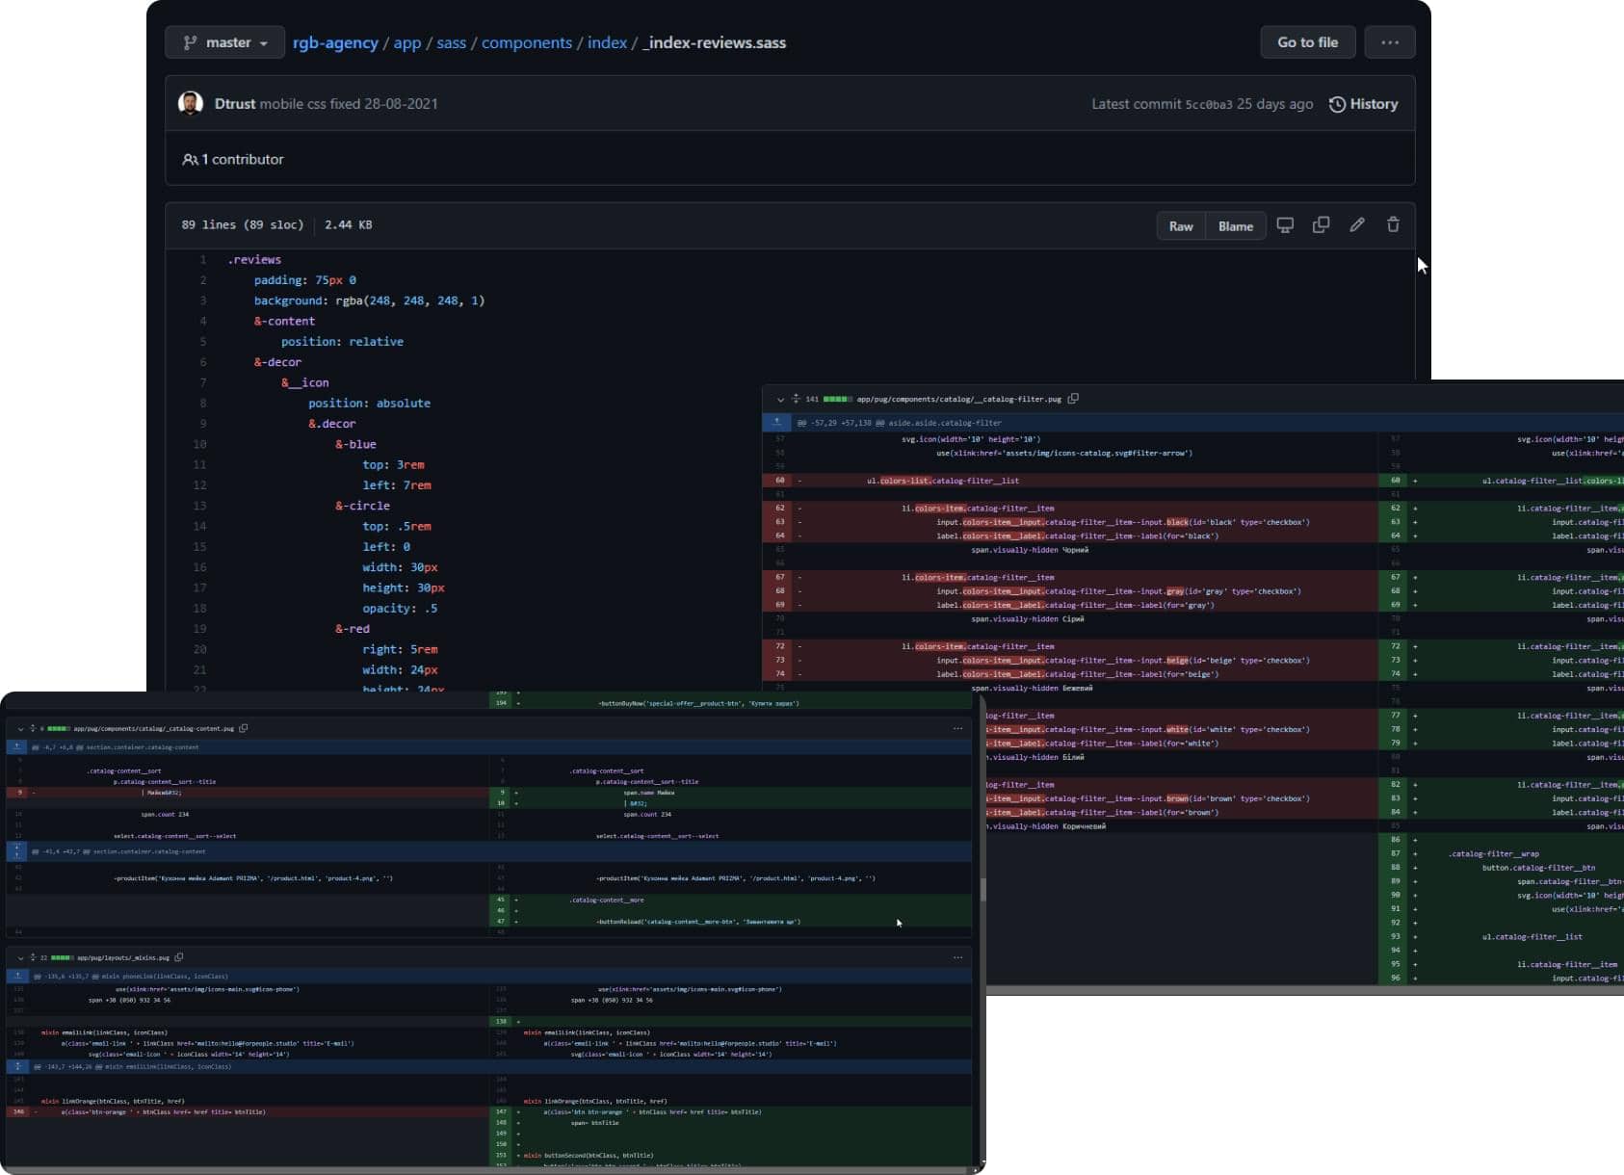The width and height of the screenshot is (1624, 1175).
Task: Open __catalog-filter.pug file path link
Action: (958, 399)
